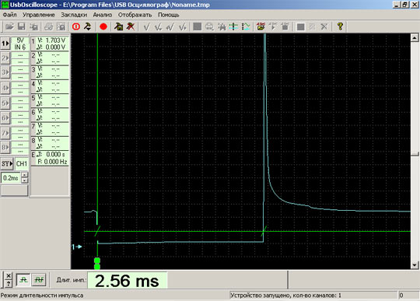Click the save floppy disk icon

pos(22,26)
